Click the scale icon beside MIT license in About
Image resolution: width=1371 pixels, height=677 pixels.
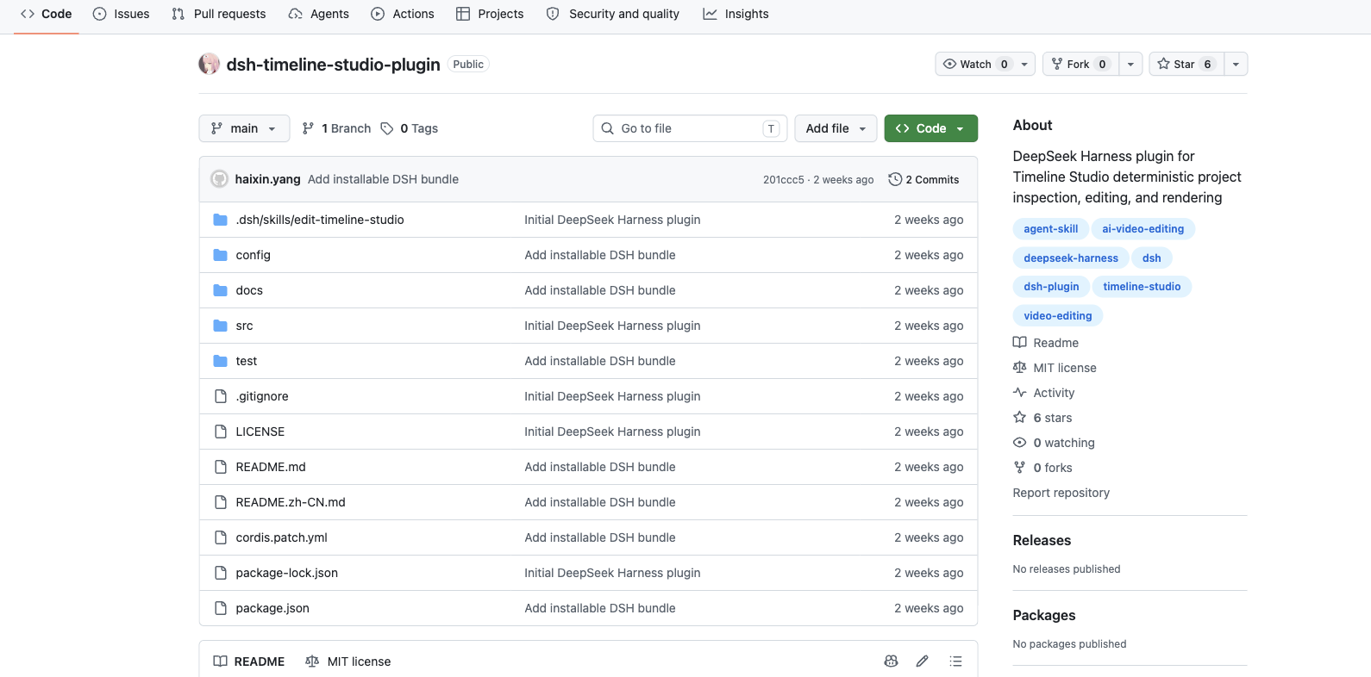coord(1020,368)
